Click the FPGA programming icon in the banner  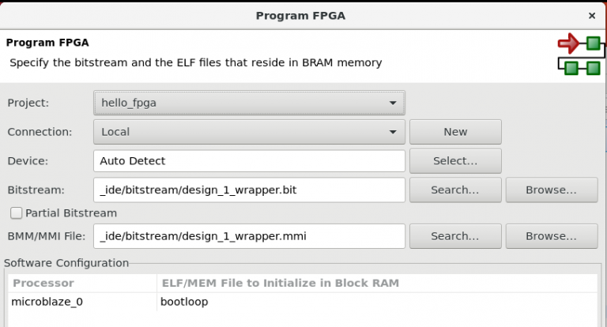[581, 54]
